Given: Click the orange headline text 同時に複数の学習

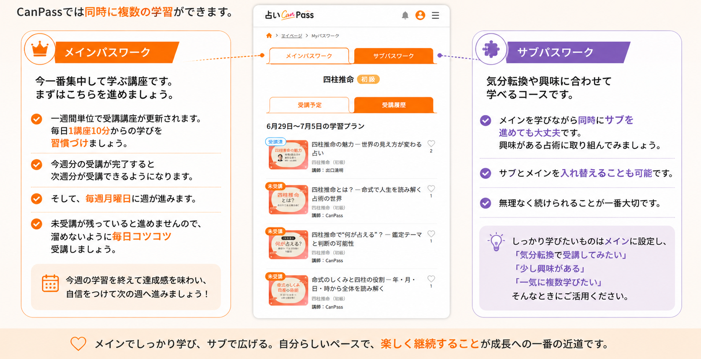Looking at the screenshot, I should click(x=129, y=12).
